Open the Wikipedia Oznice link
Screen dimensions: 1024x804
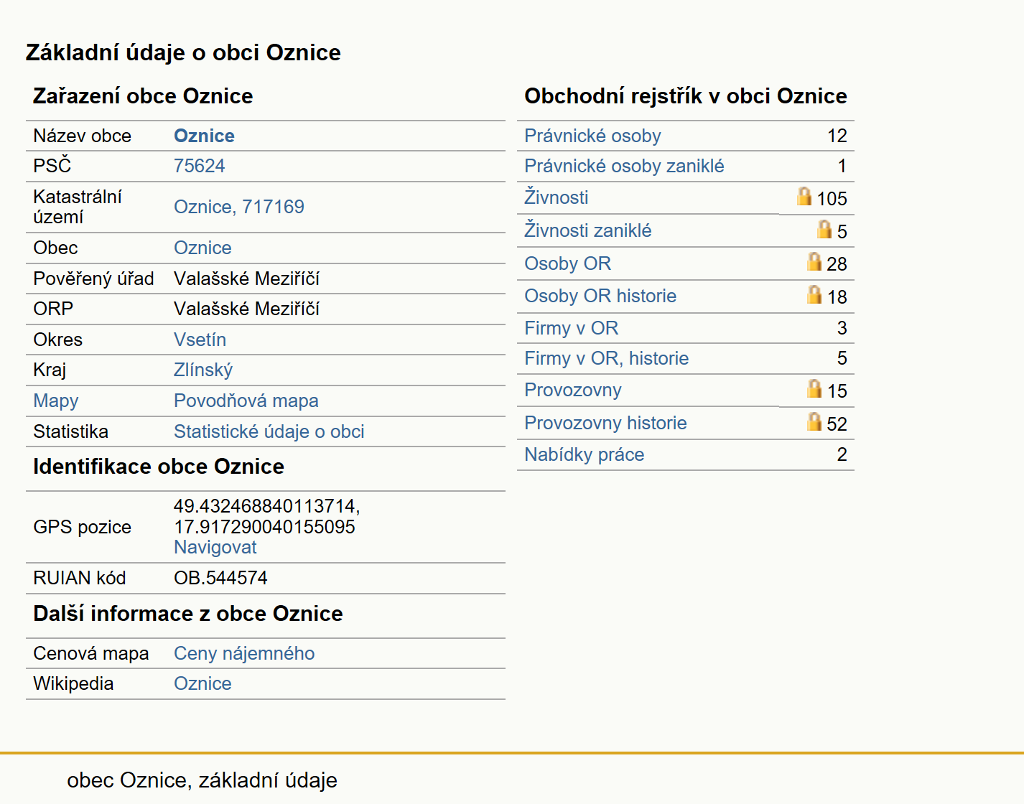[203, 683]
